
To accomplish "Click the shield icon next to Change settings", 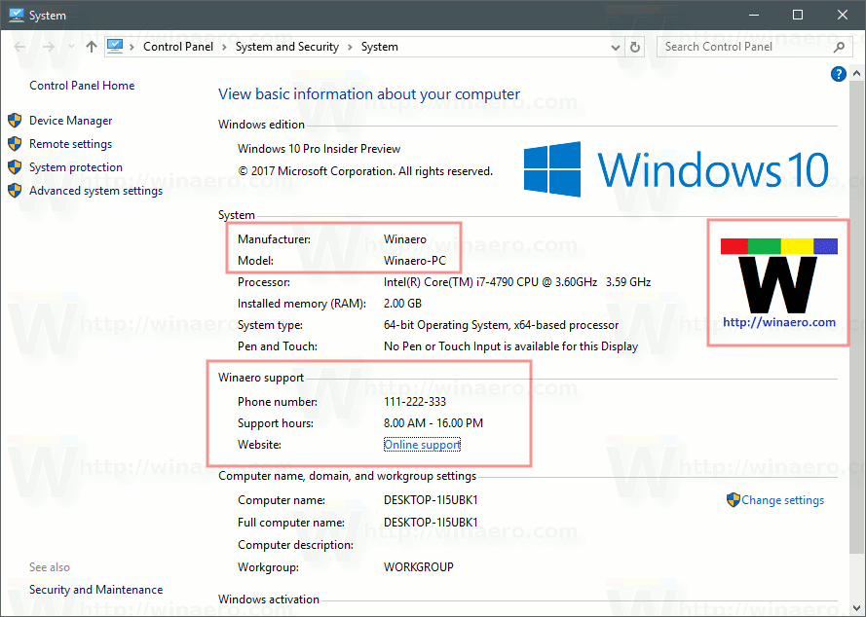I will [732, 499].
